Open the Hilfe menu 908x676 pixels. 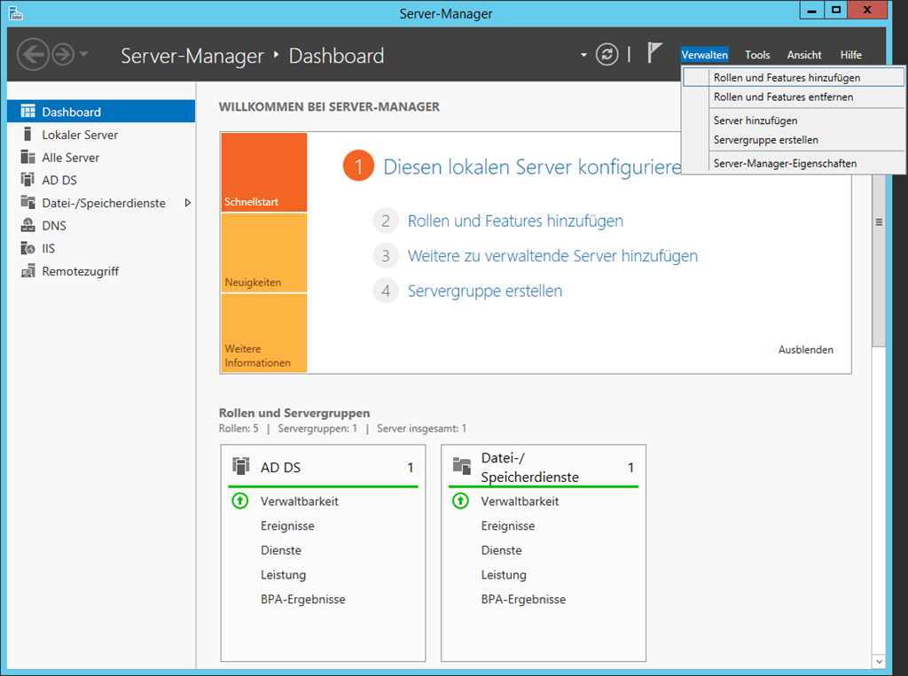point(850,55)
